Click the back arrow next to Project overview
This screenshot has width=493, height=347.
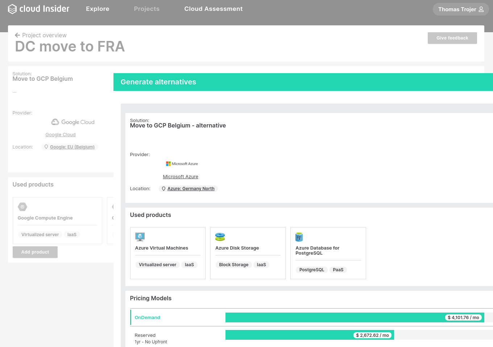[x=17, y=35]
